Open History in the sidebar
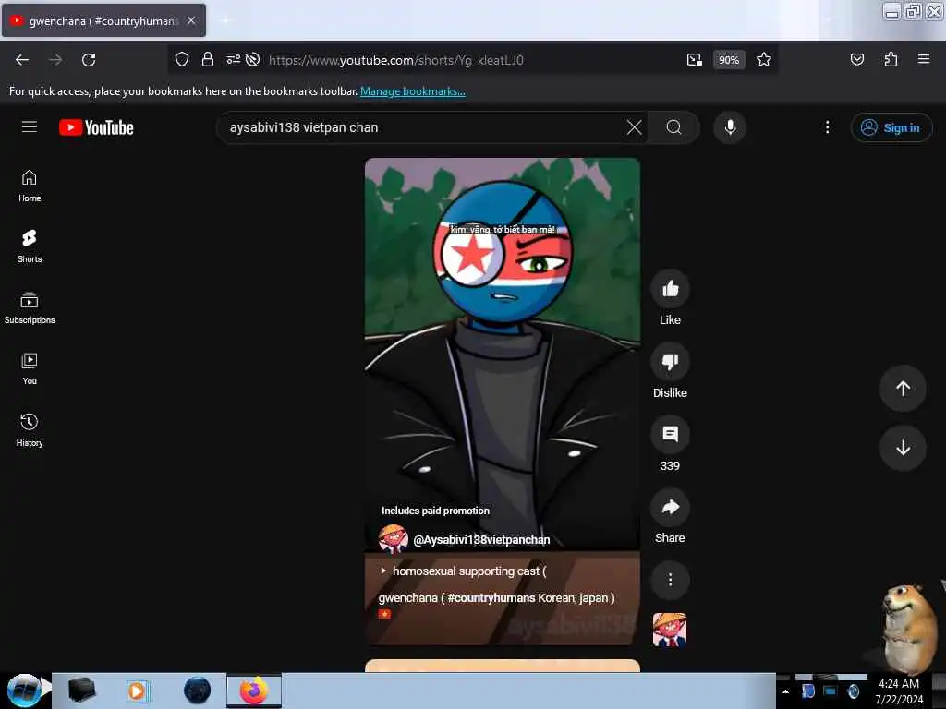This screenshot has height=709, width=946. tap(30, 430)
